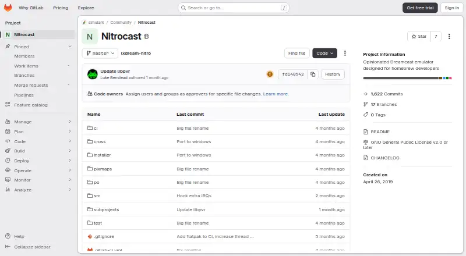466x256 pixels.
Task: Click the orange pipeline warning status icon
Action: click(270, 74)
